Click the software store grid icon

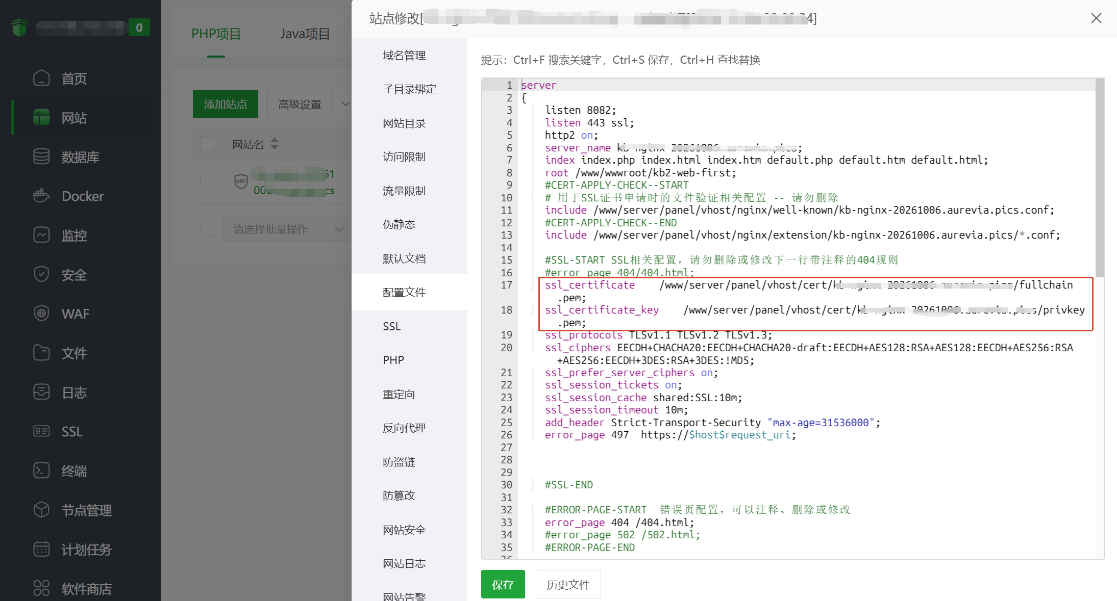coord(41,589)
